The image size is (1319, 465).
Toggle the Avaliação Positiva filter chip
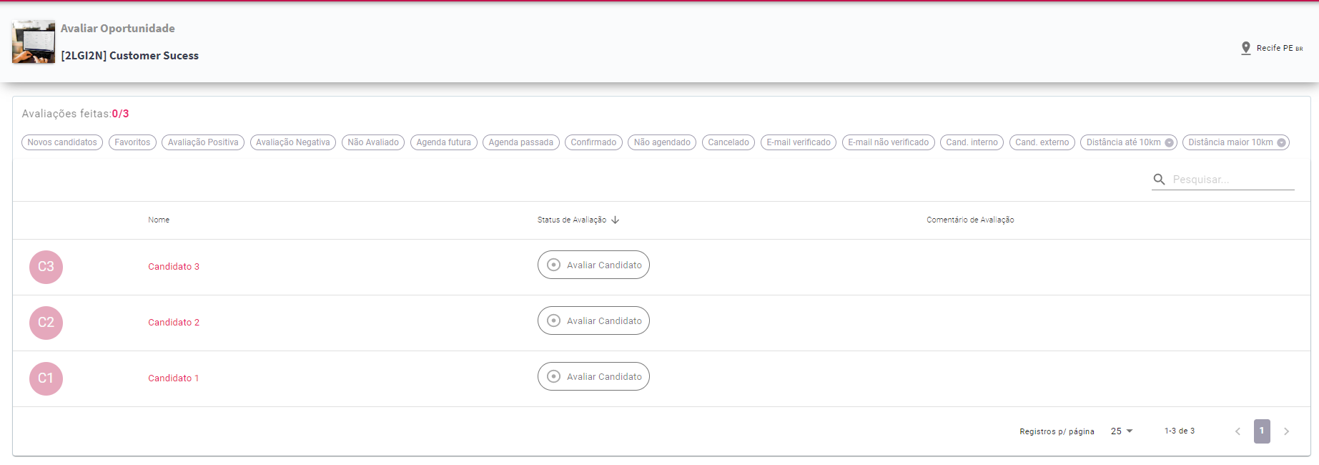point(203,142)
